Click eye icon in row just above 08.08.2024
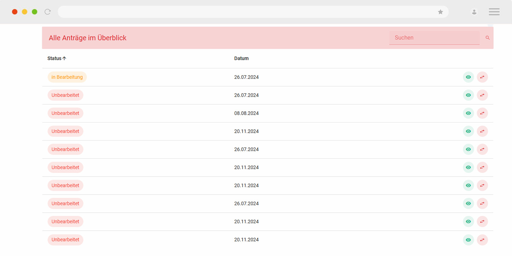Screen dimensions: 512x256 pos(468,95)
